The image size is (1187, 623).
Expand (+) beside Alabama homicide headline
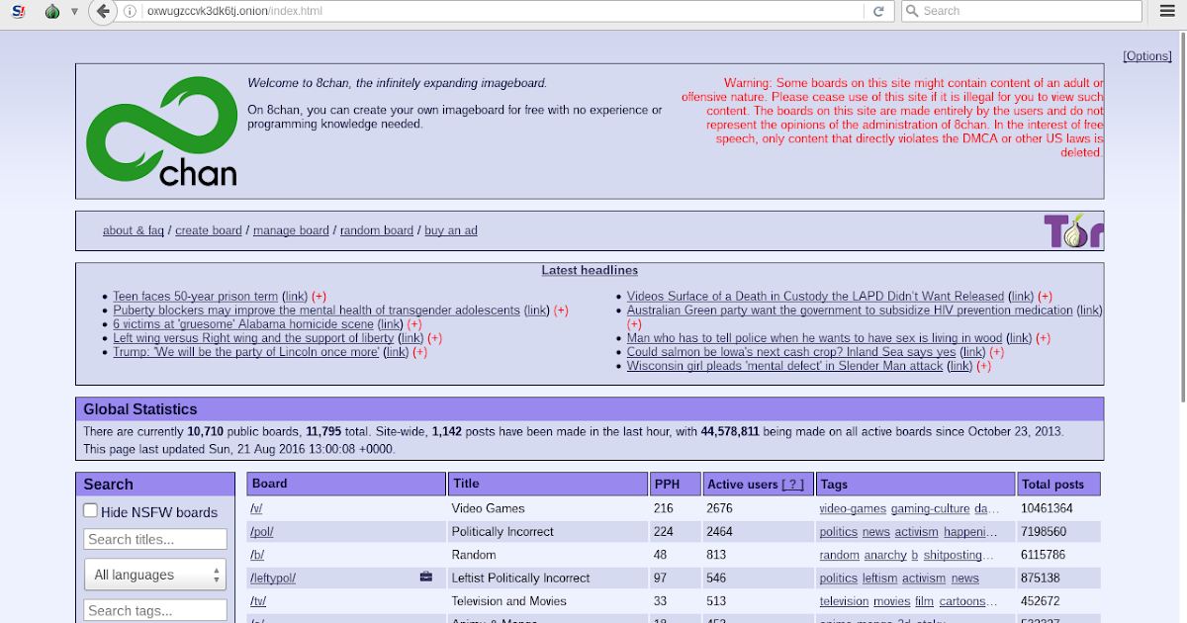[x=413, y=324]
